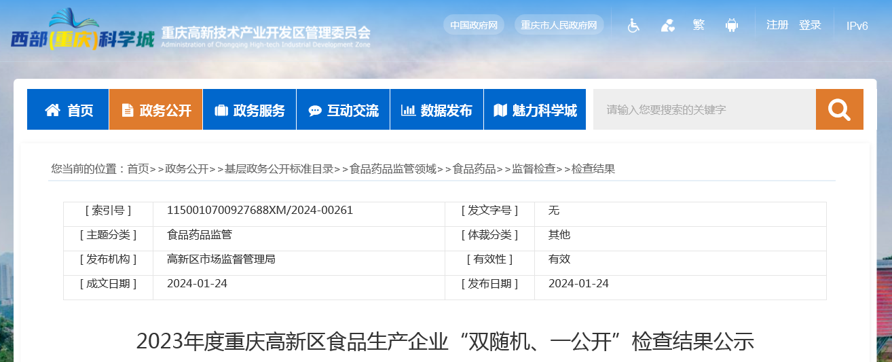This screenshot has height=362, width=892.
Task: Open the 重庆市人民政府网 link
Action: tap(559, 25)
